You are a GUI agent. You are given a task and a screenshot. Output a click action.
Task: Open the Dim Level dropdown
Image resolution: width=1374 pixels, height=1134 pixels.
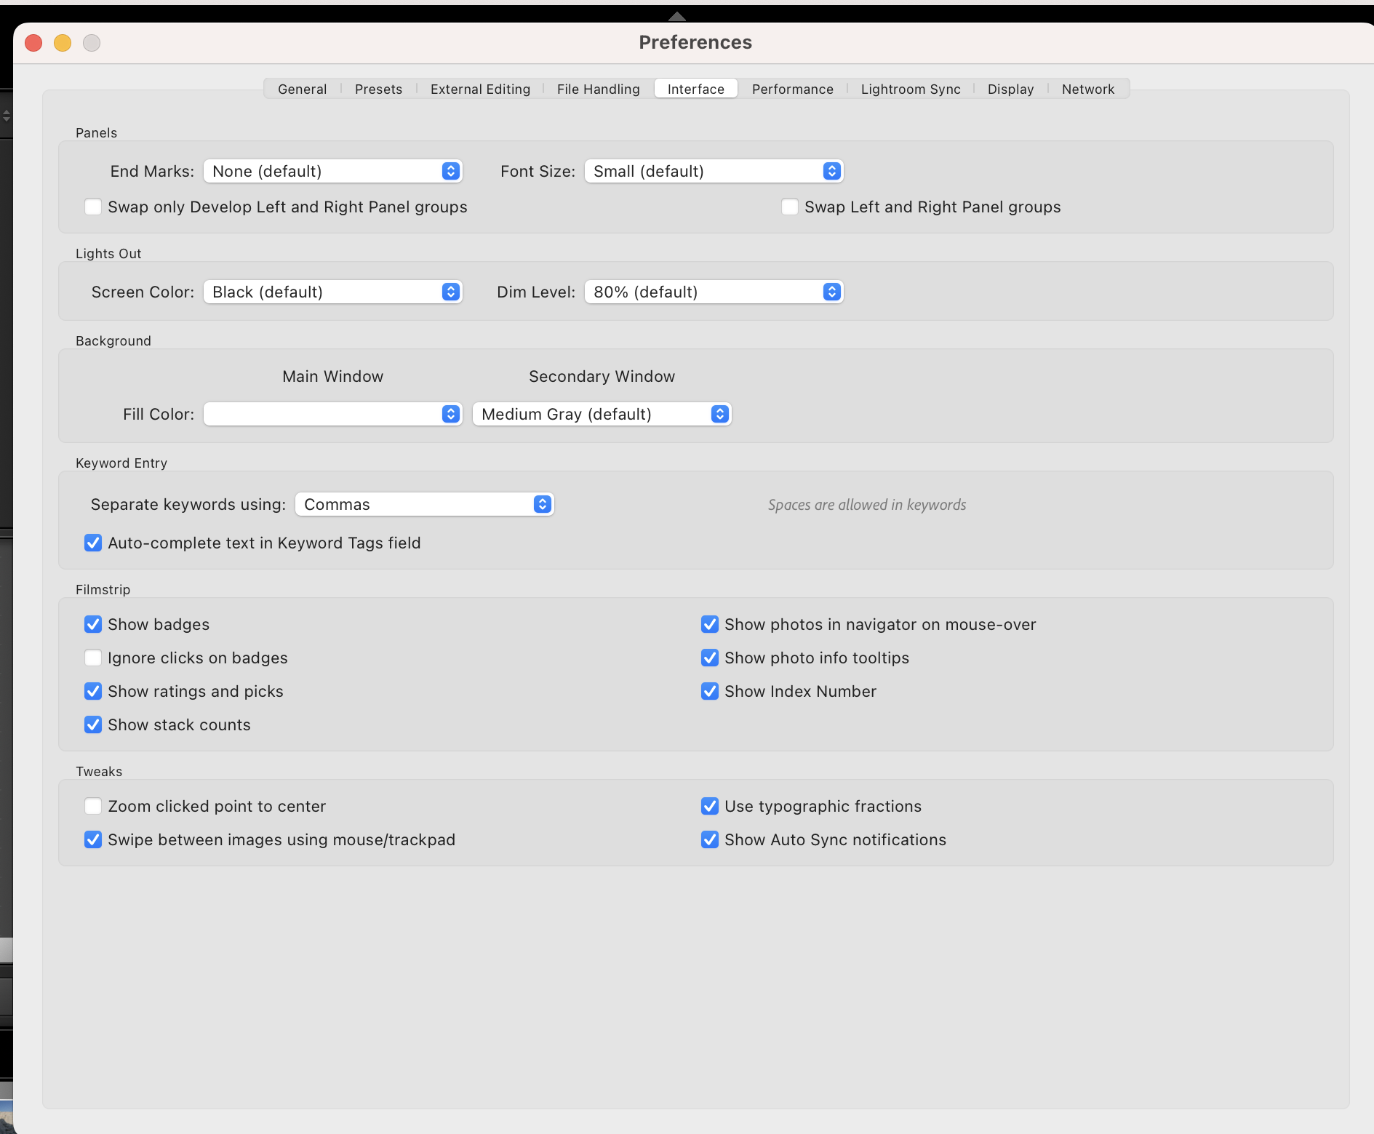pos(713,292)
